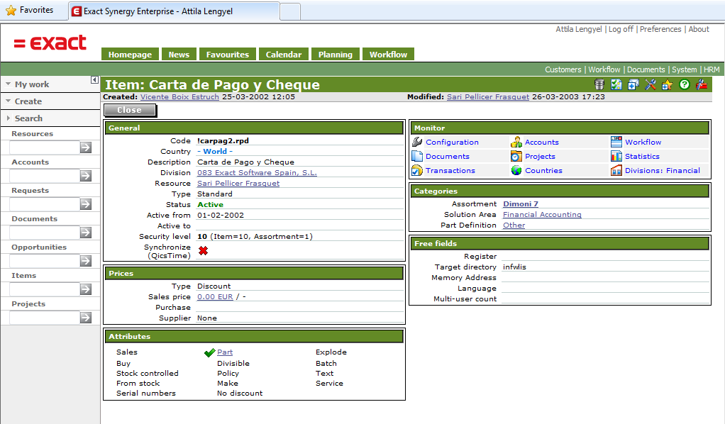Click the Exact logo
Image resolution: width=725 pixels, height=424 pixels.
tap(50, 43)
